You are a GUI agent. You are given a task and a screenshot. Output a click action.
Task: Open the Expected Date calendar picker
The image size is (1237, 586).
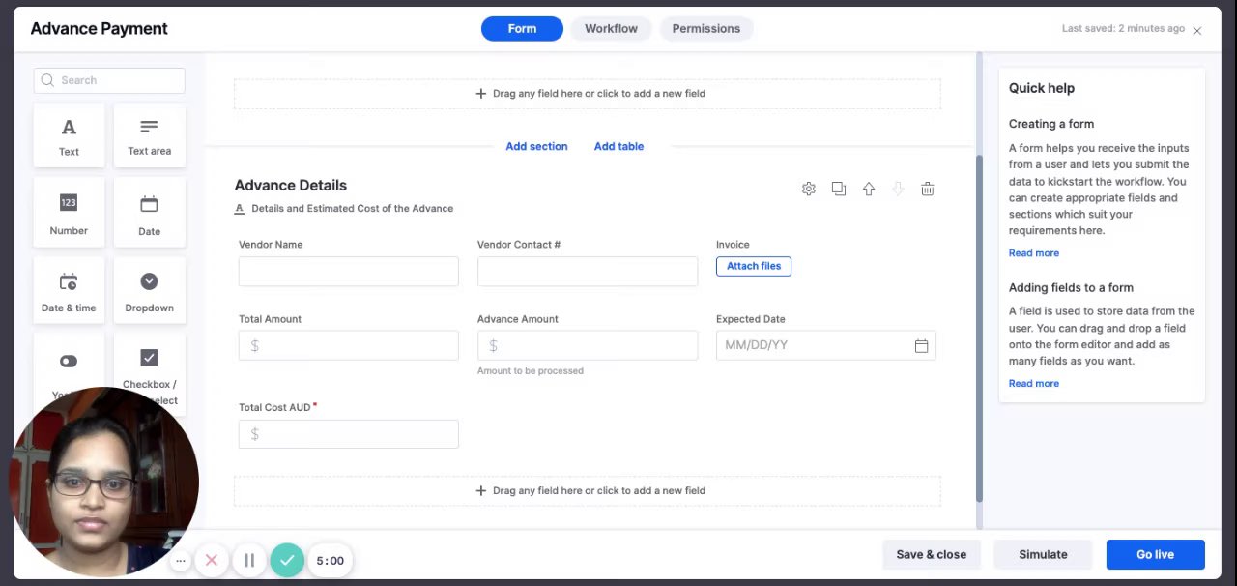921,346
